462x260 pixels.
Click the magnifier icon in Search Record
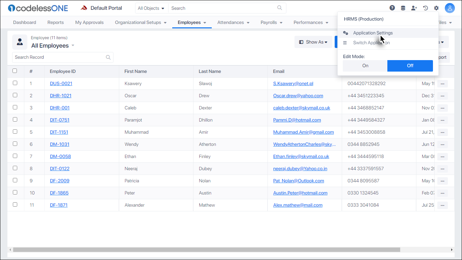(108, 57)
